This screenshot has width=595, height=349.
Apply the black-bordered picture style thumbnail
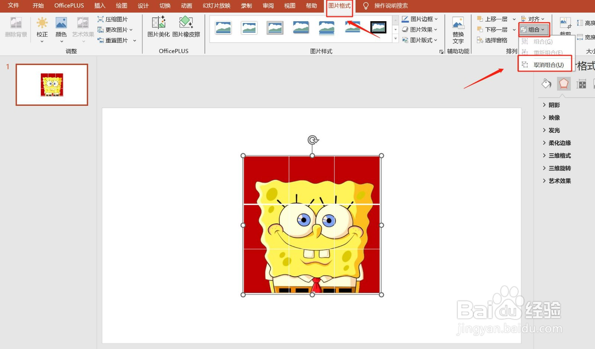tap(378, 27)
